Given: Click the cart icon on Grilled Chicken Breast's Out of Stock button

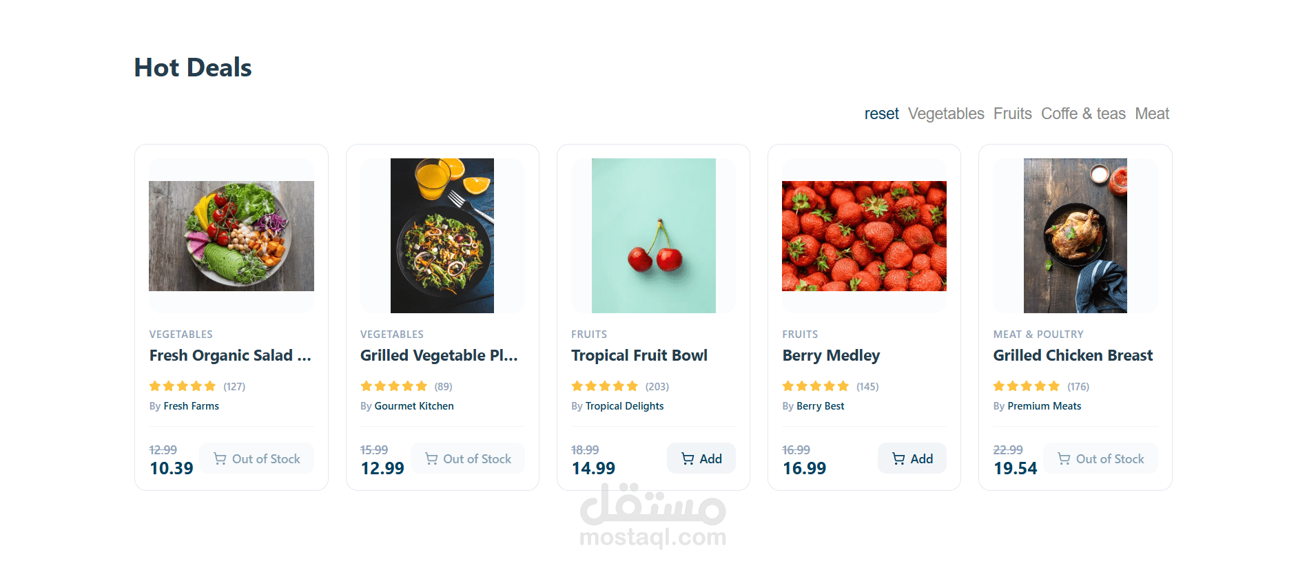Looking at the screenshot, I should click(x=1064, y=458).
